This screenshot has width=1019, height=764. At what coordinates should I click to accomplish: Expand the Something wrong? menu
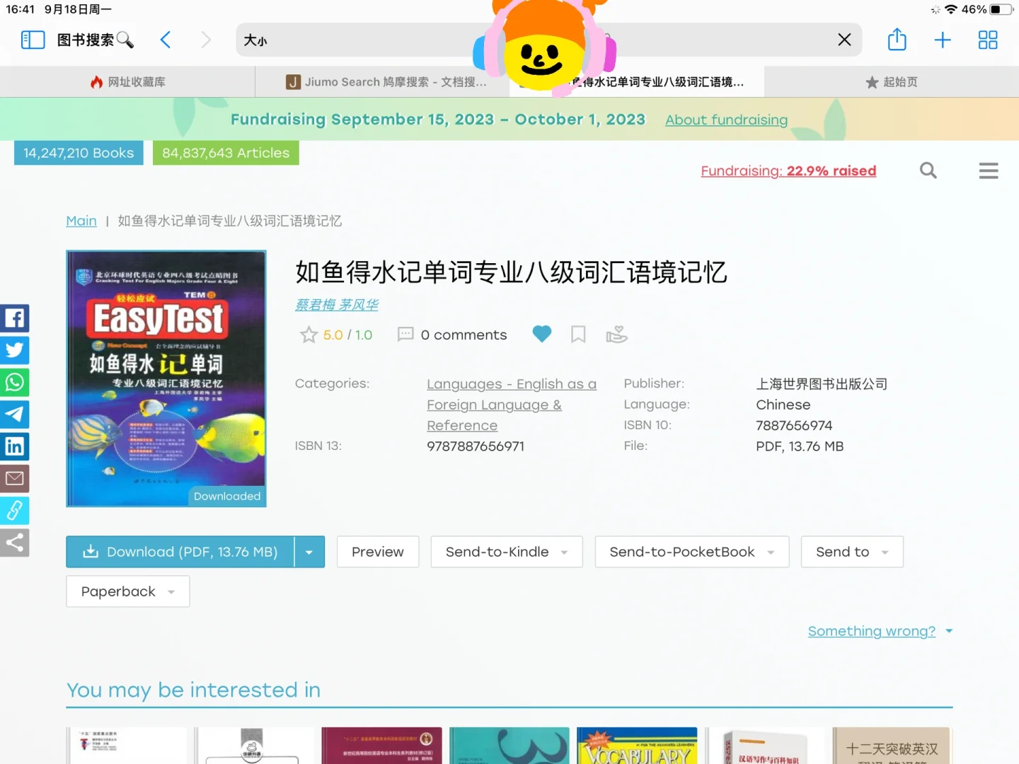pos(880,631)
